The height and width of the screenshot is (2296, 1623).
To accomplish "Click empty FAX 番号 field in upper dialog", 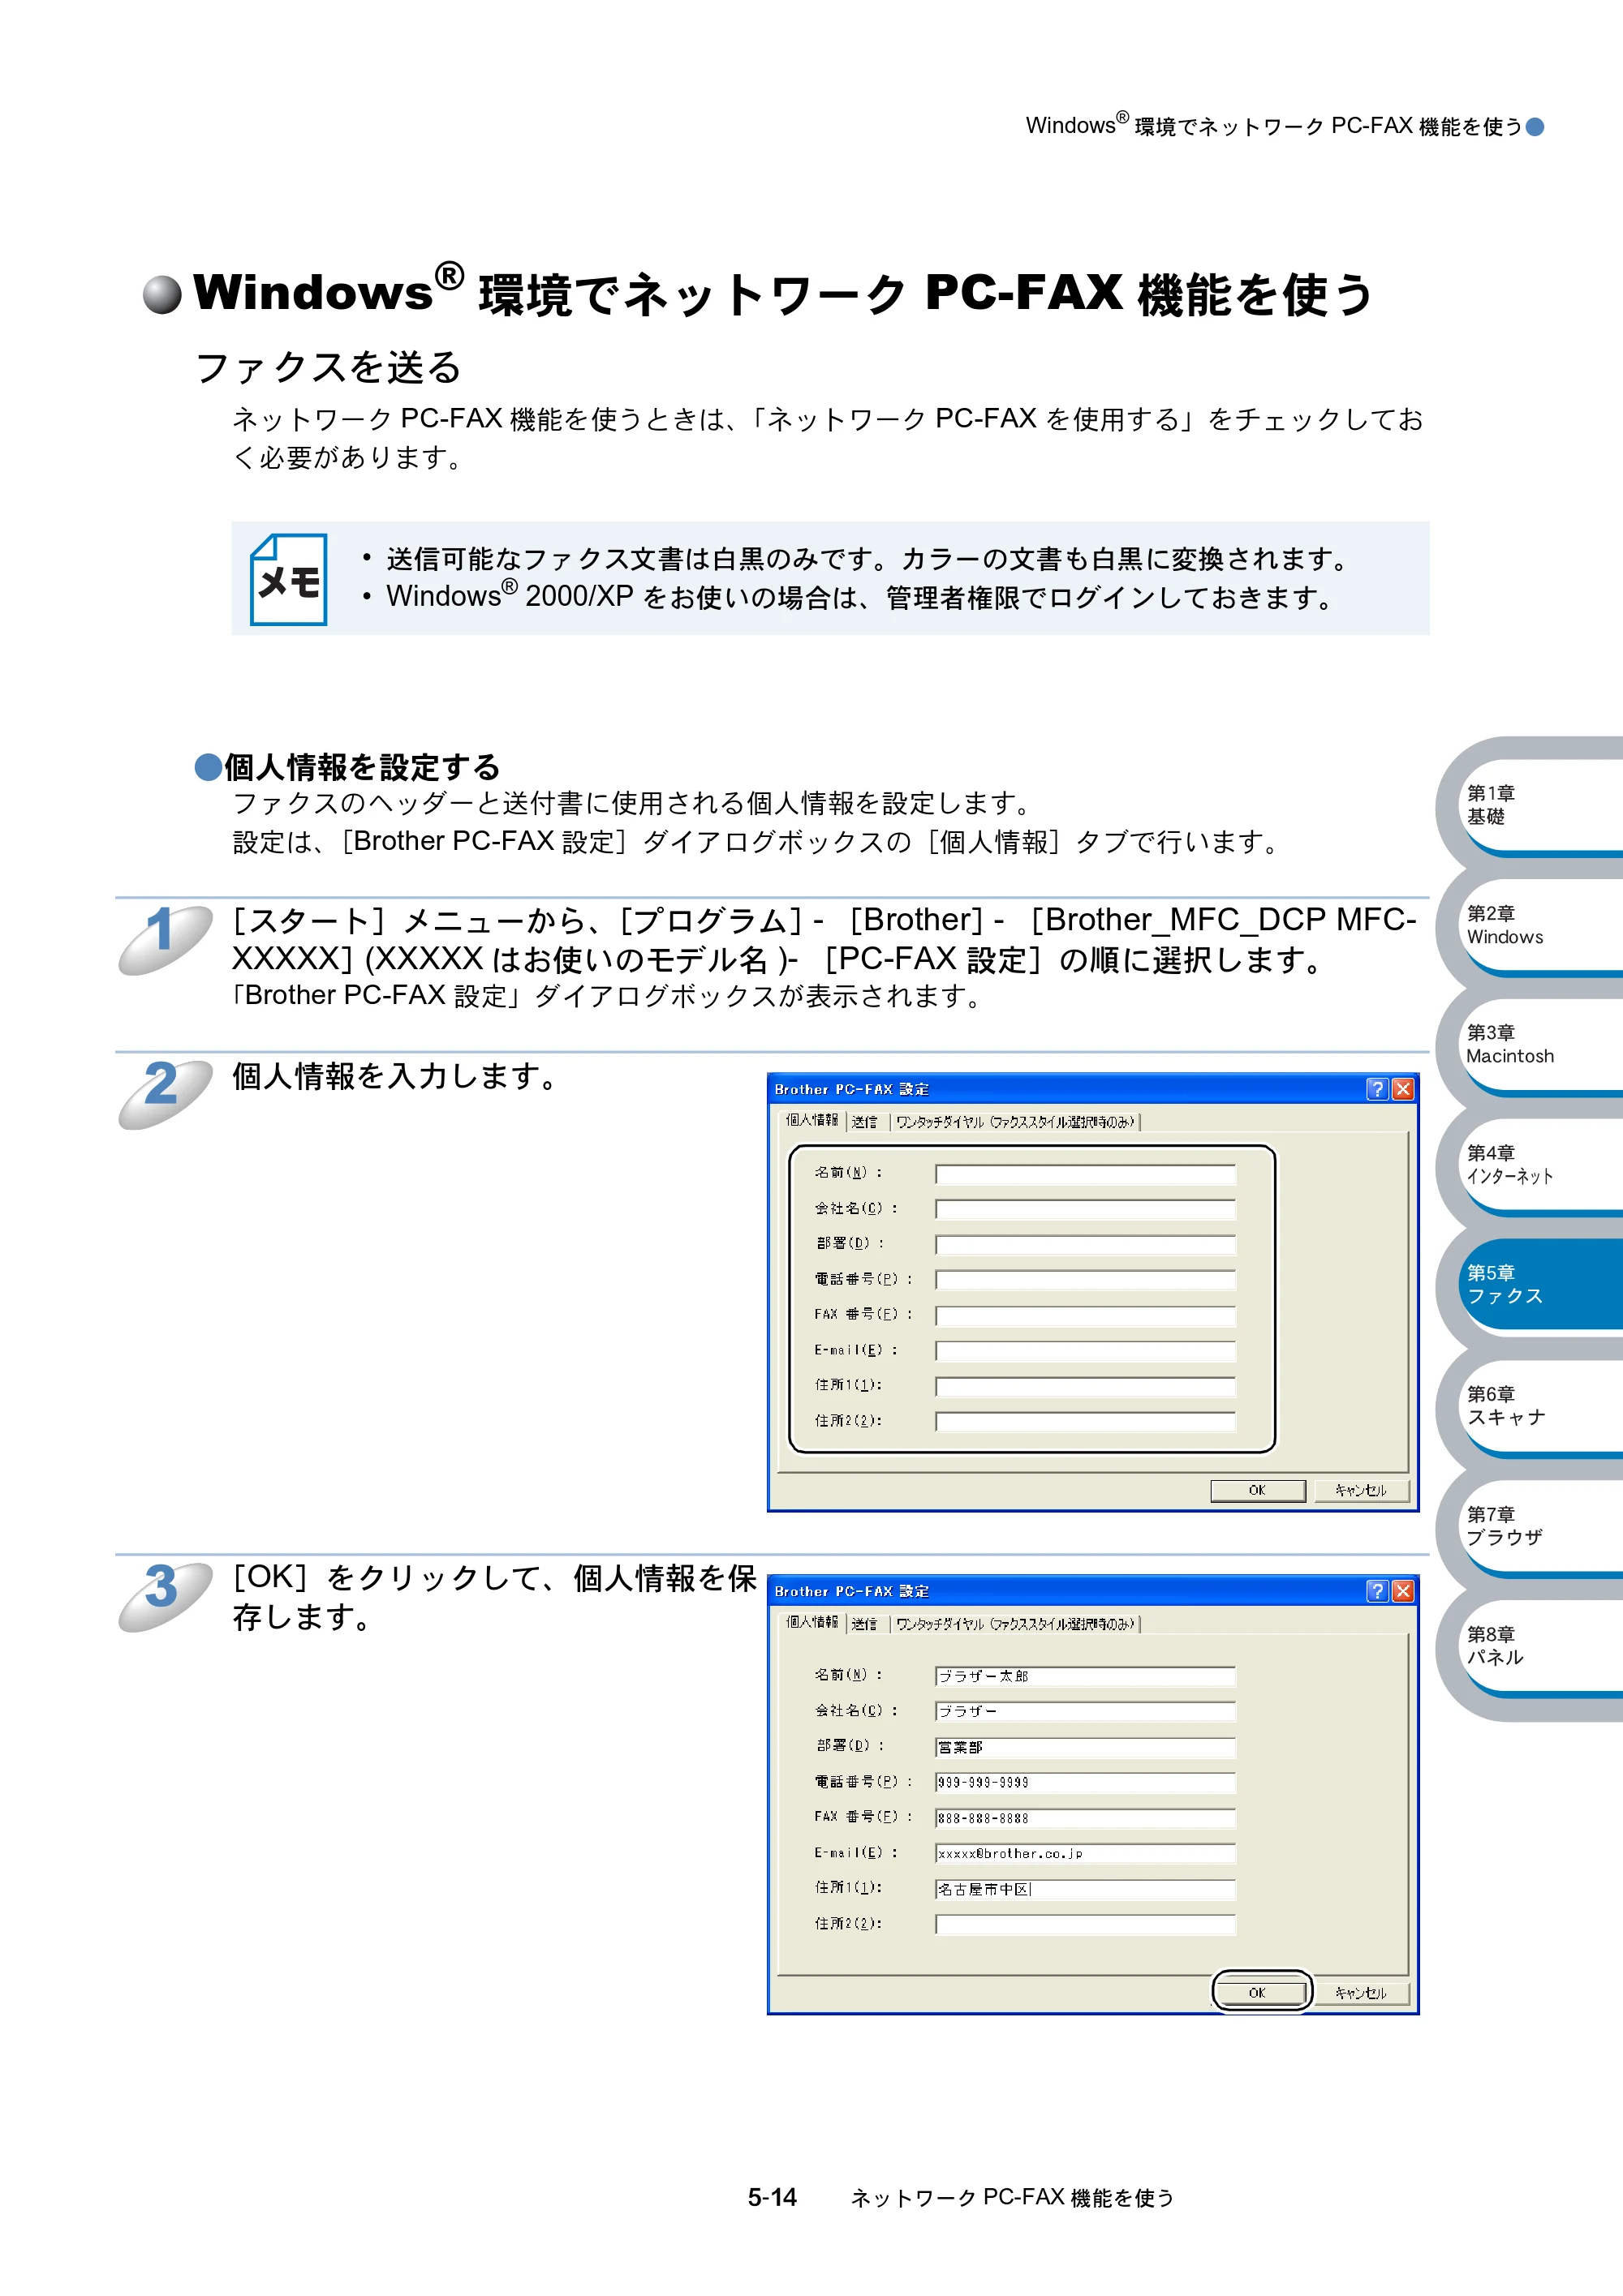I will tap(1086, 1316).
